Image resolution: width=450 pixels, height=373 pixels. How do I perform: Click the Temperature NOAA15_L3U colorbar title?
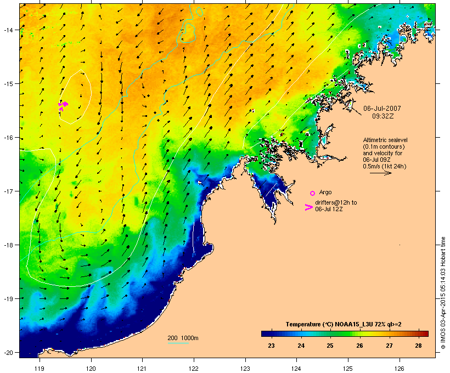(x=344, y=324)
